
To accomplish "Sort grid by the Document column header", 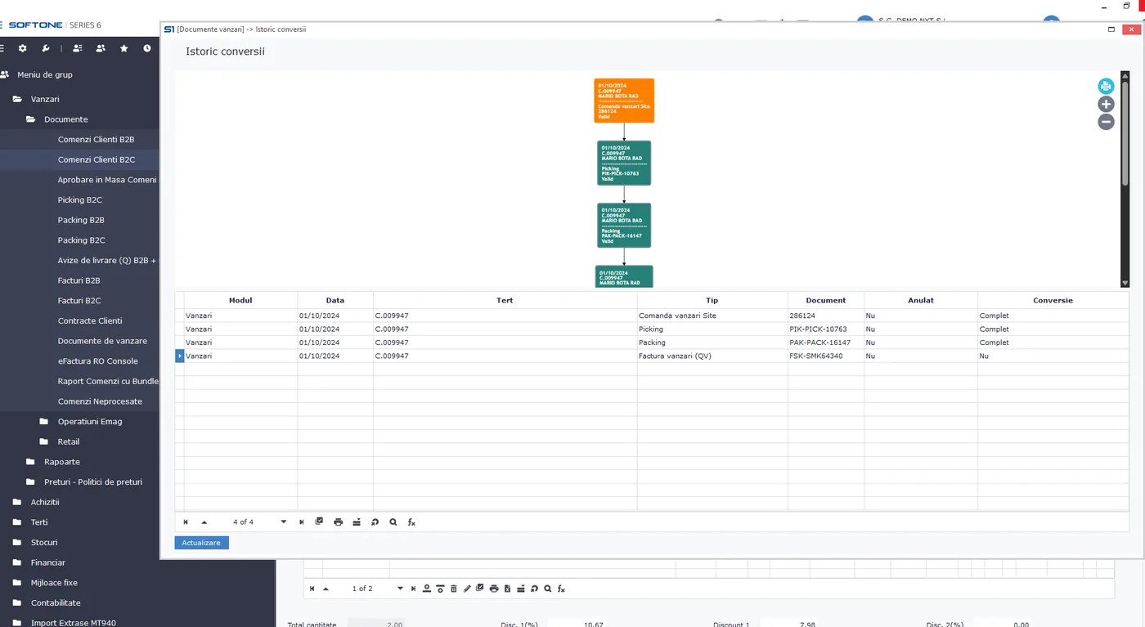I will tap(826, 300).
